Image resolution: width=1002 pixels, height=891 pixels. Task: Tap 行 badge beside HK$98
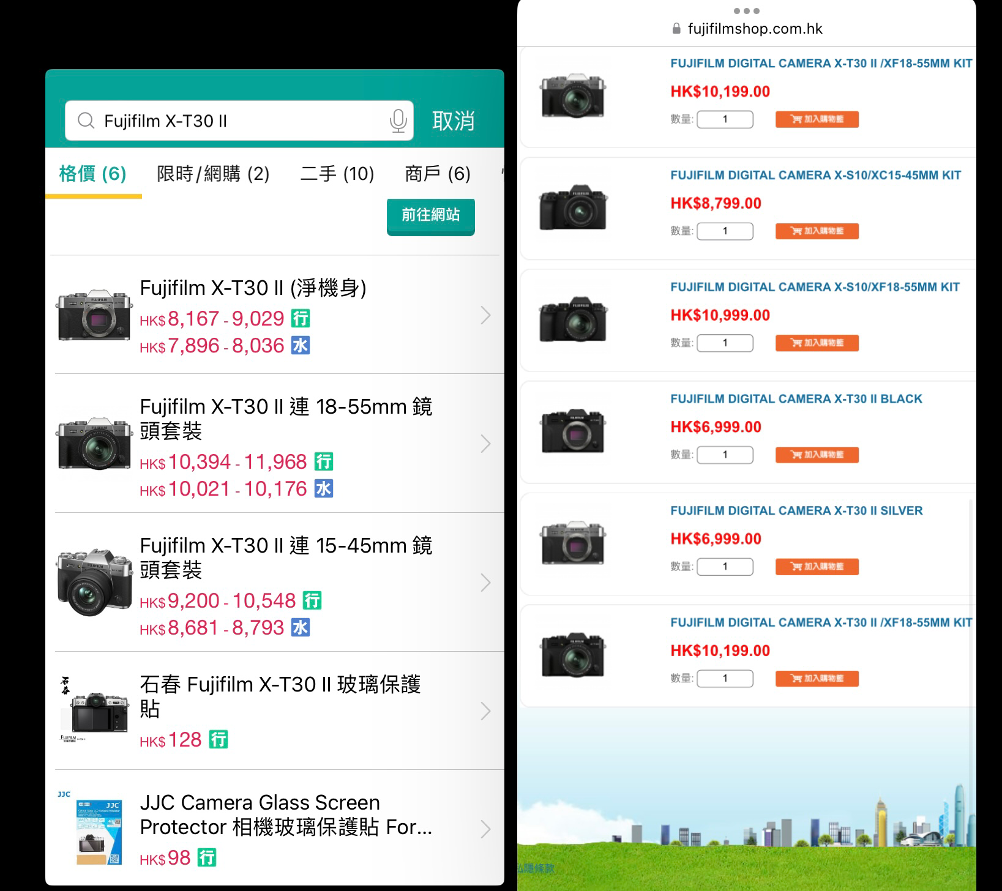pyautogui.click(x=207, y=857)
